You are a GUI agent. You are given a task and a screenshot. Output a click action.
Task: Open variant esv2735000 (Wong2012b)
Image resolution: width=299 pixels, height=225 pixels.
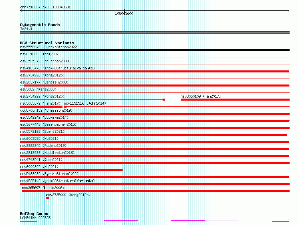pyautogui.click(x=68, y=195)
